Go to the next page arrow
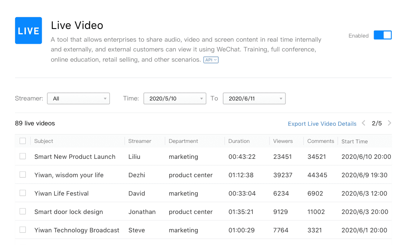Screen dimensions: 408x245 389,123
